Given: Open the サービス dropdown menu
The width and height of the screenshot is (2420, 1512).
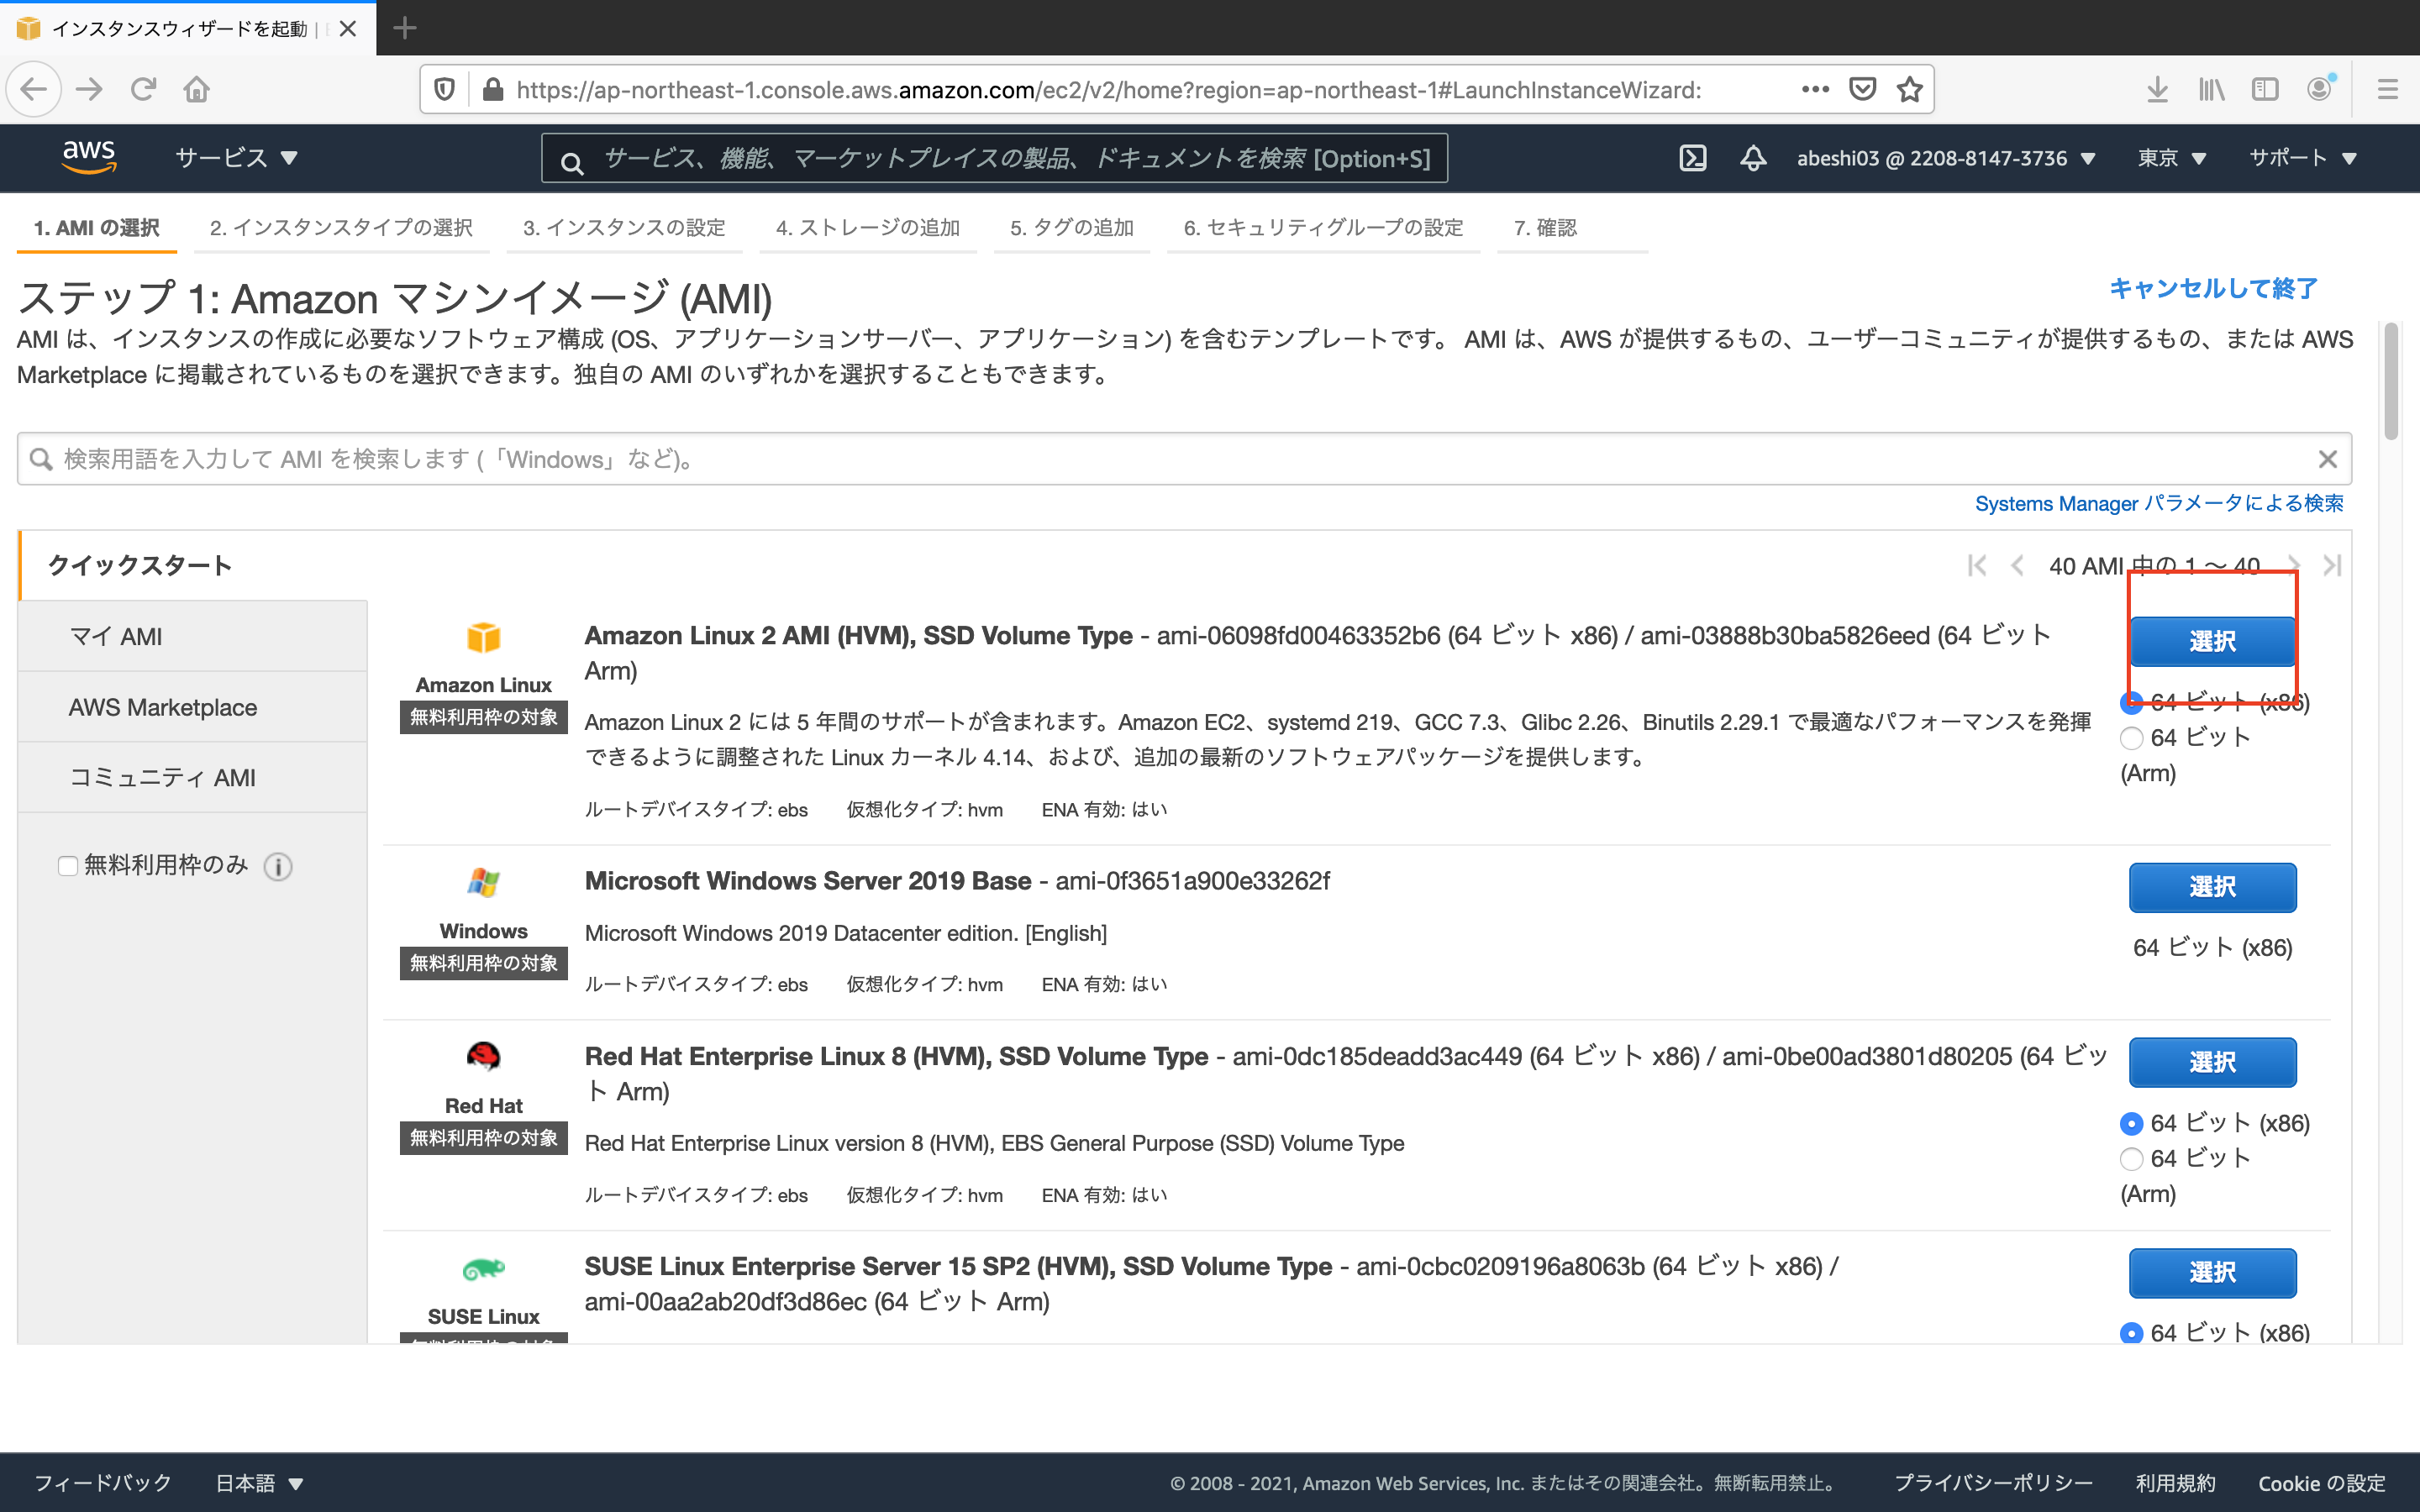Looking at the screenshot, I should coord(232,157).
